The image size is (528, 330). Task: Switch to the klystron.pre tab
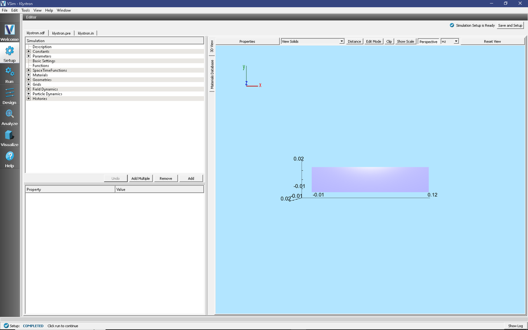click(x=61, y=33)
